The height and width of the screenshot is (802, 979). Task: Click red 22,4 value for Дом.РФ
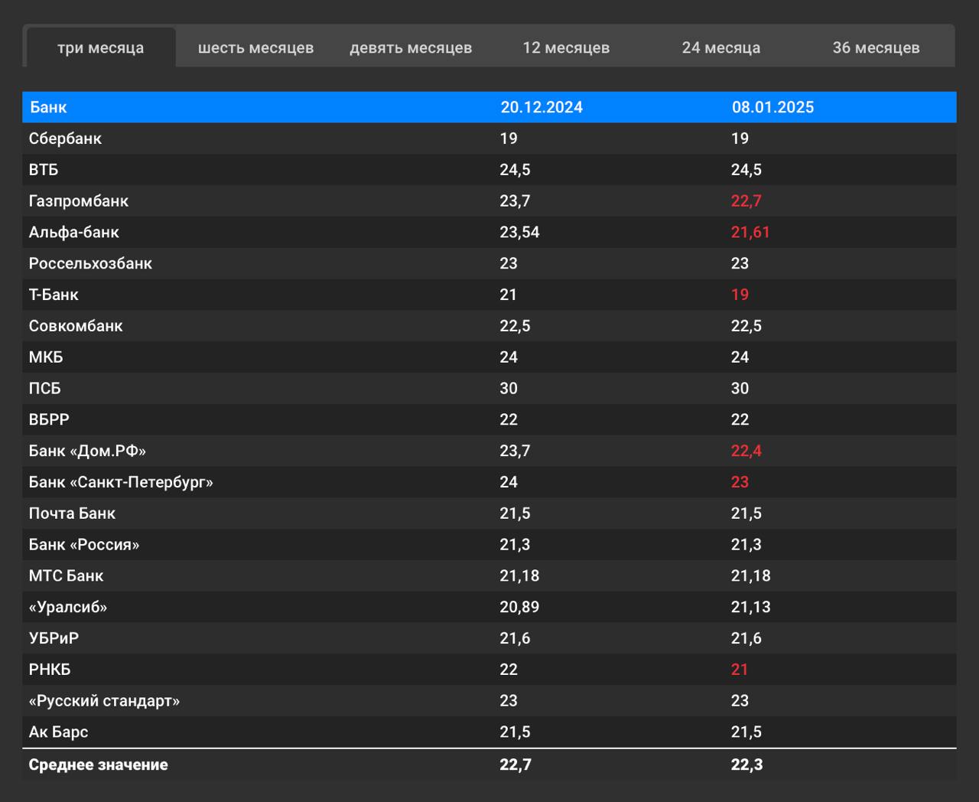(746, 451)
